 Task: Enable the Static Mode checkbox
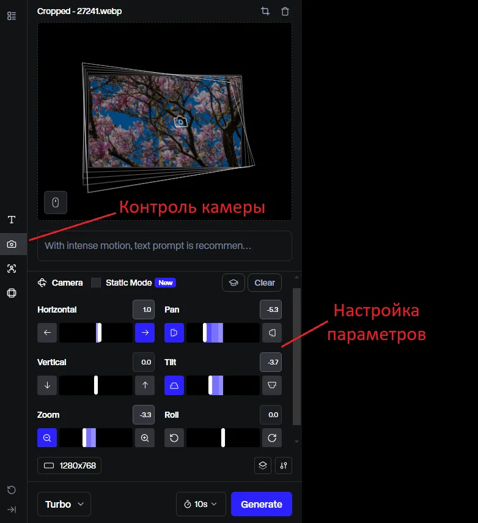(96, 283)
